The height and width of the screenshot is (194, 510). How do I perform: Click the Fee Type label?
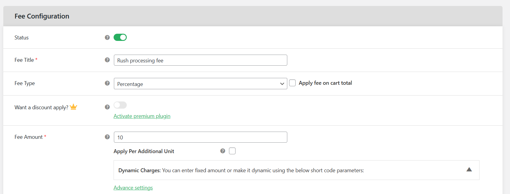[25, 83]
